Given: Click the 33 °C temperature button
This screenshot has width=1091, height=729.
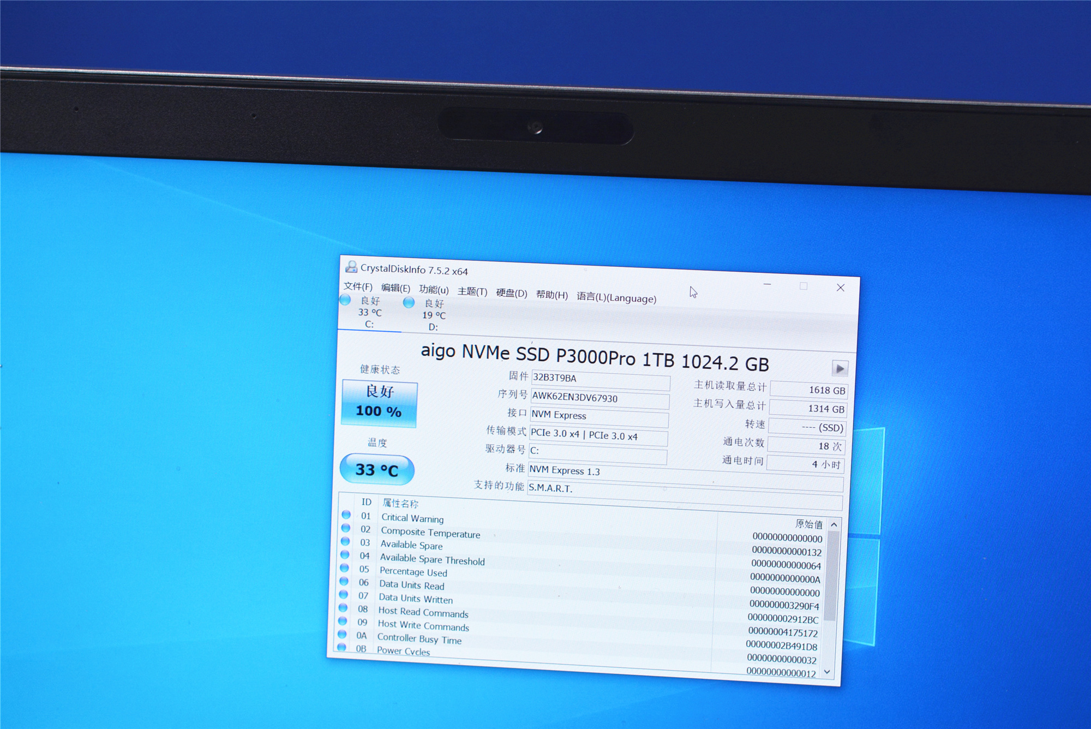Looking at the screenshot, I should coord(377,469).
